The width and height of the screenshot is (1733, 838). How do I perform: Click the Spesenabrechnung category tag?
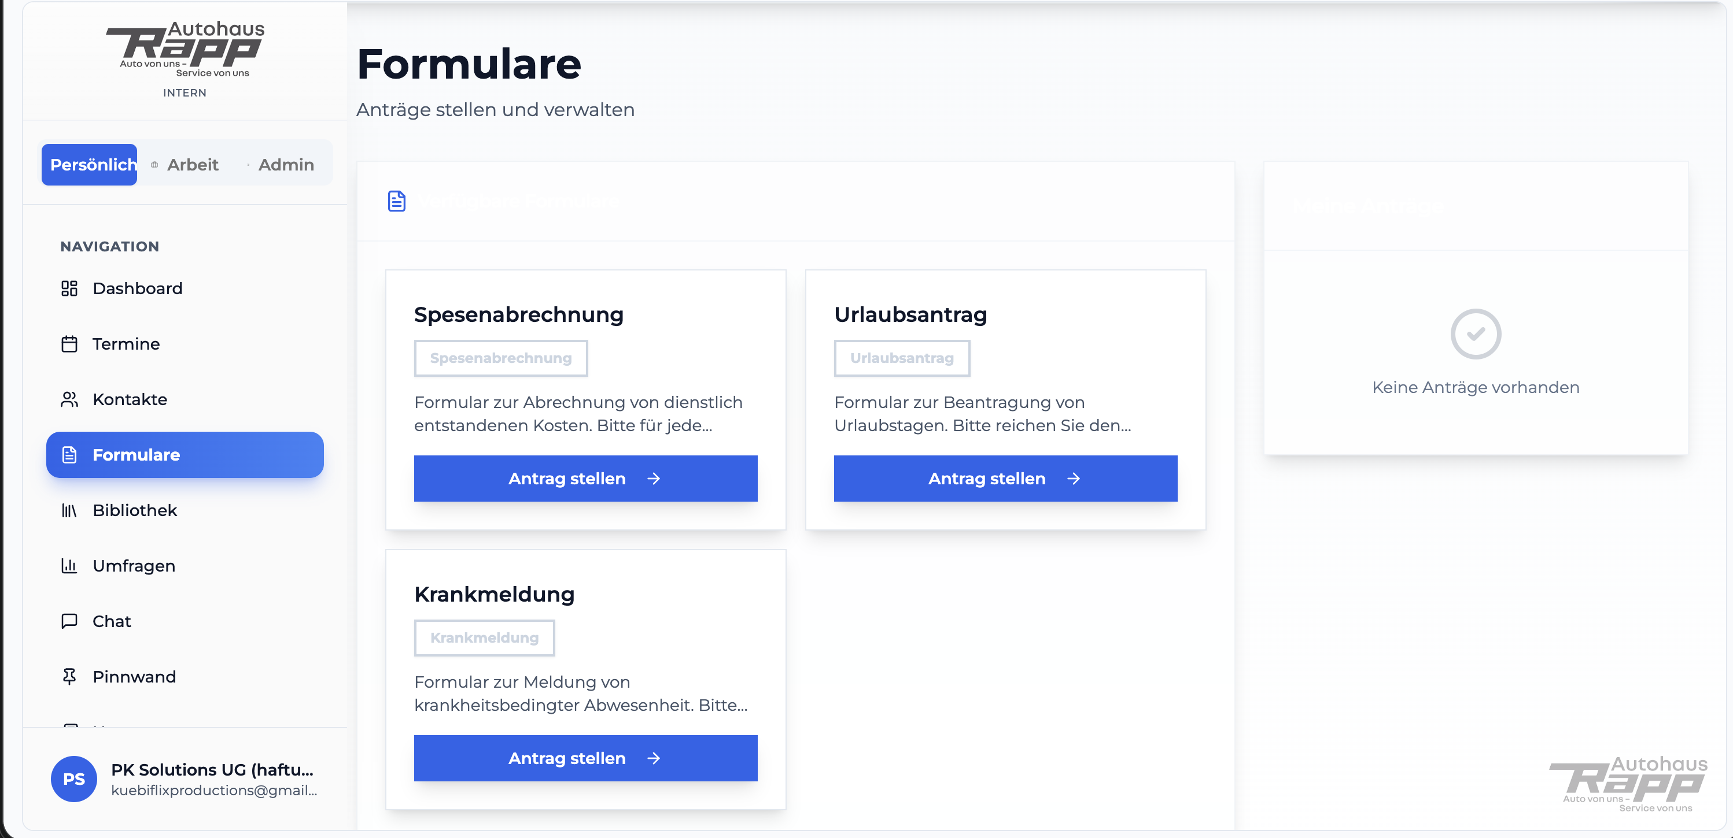point(500,358)
